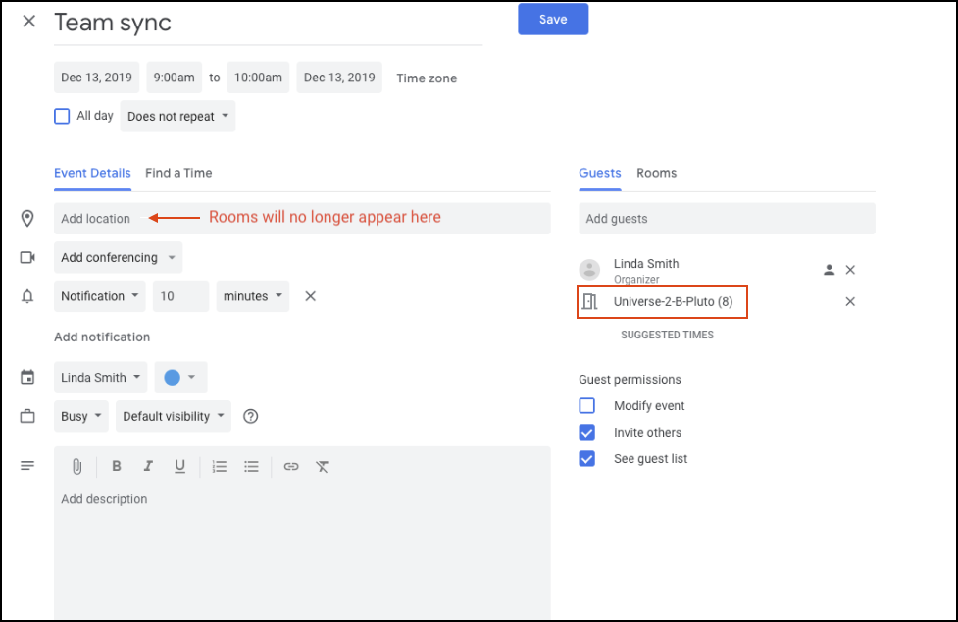Enable the All day checkbox
958x622 pixels.
pyautogui.click(x=62, y=116)
